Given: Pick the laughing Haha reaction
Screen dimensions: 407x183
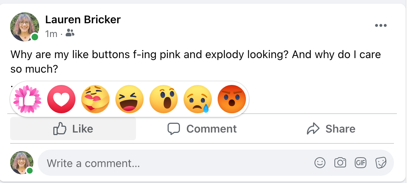Looking at the screenshot, I should click(129, 99).
